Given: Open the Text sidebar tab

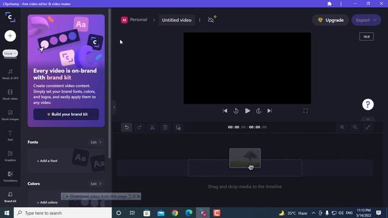Looking at the screenshot, I should point(10,136).
